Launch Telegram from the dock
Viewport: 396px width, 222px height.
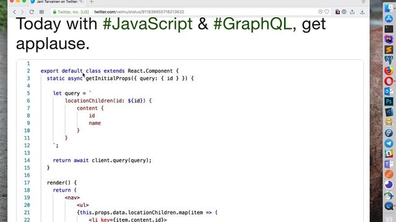(389, 144)
